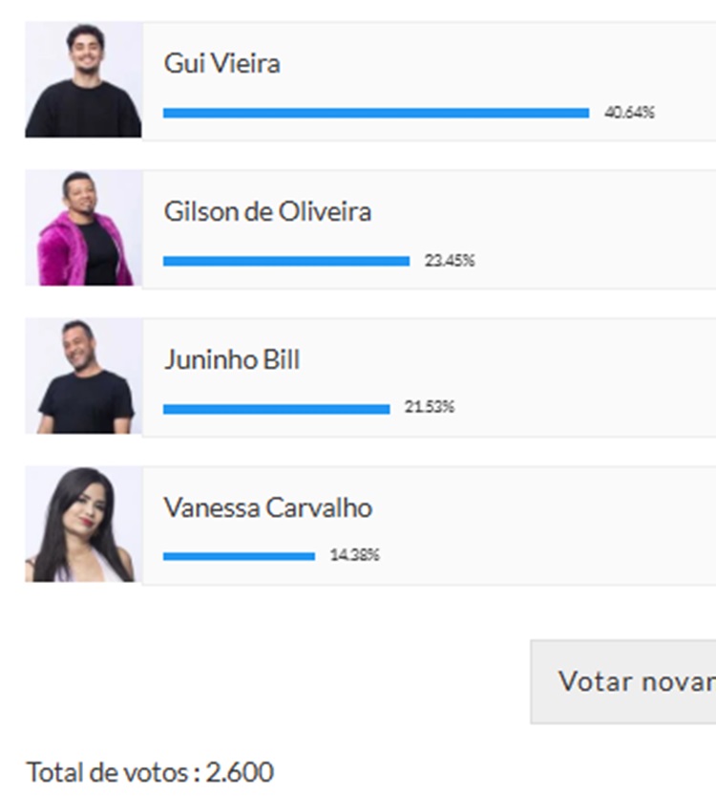Click the 23.45% percentage label
Image resolution: width=716 pixels, height=796 pixels.
coord(450,261)
